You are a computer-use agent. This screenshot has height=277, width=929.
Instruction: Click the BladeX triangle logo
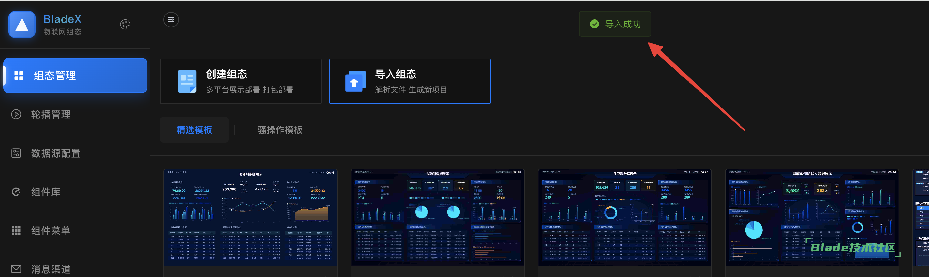click(x=22, y=25)
